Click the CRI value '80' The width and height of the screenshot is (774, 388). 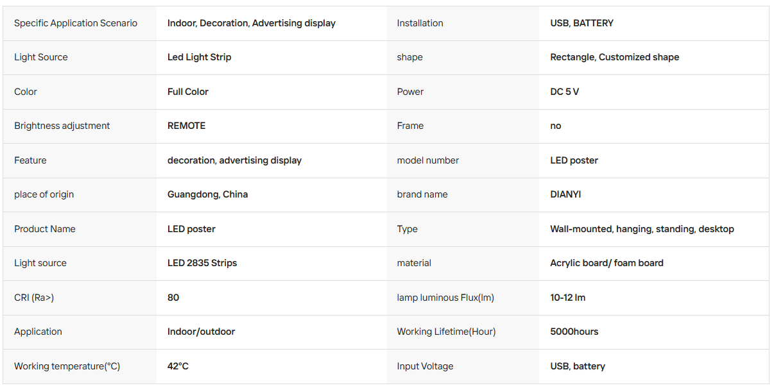173,298
